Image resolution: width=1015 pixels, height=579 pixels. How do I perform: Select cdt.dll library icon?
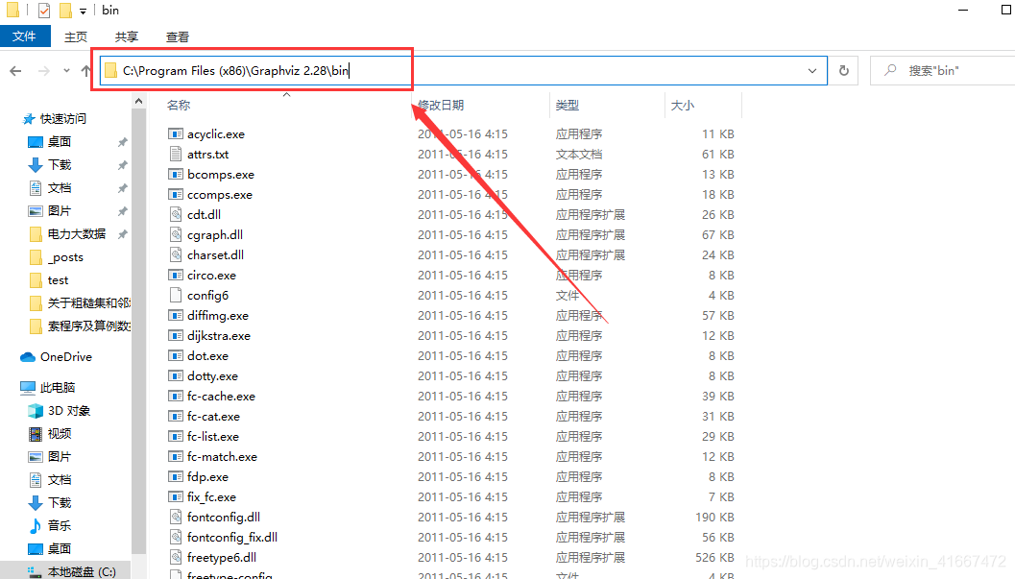tap(176, 214)
